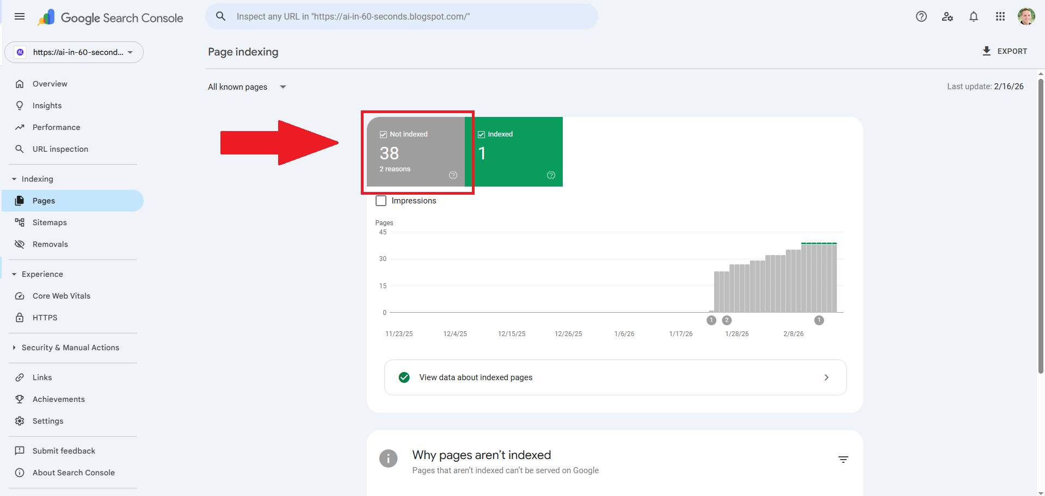Open the main hamburger menu
The height and width of the screenshot is (496, 1045).
click(x=20, y=16)
